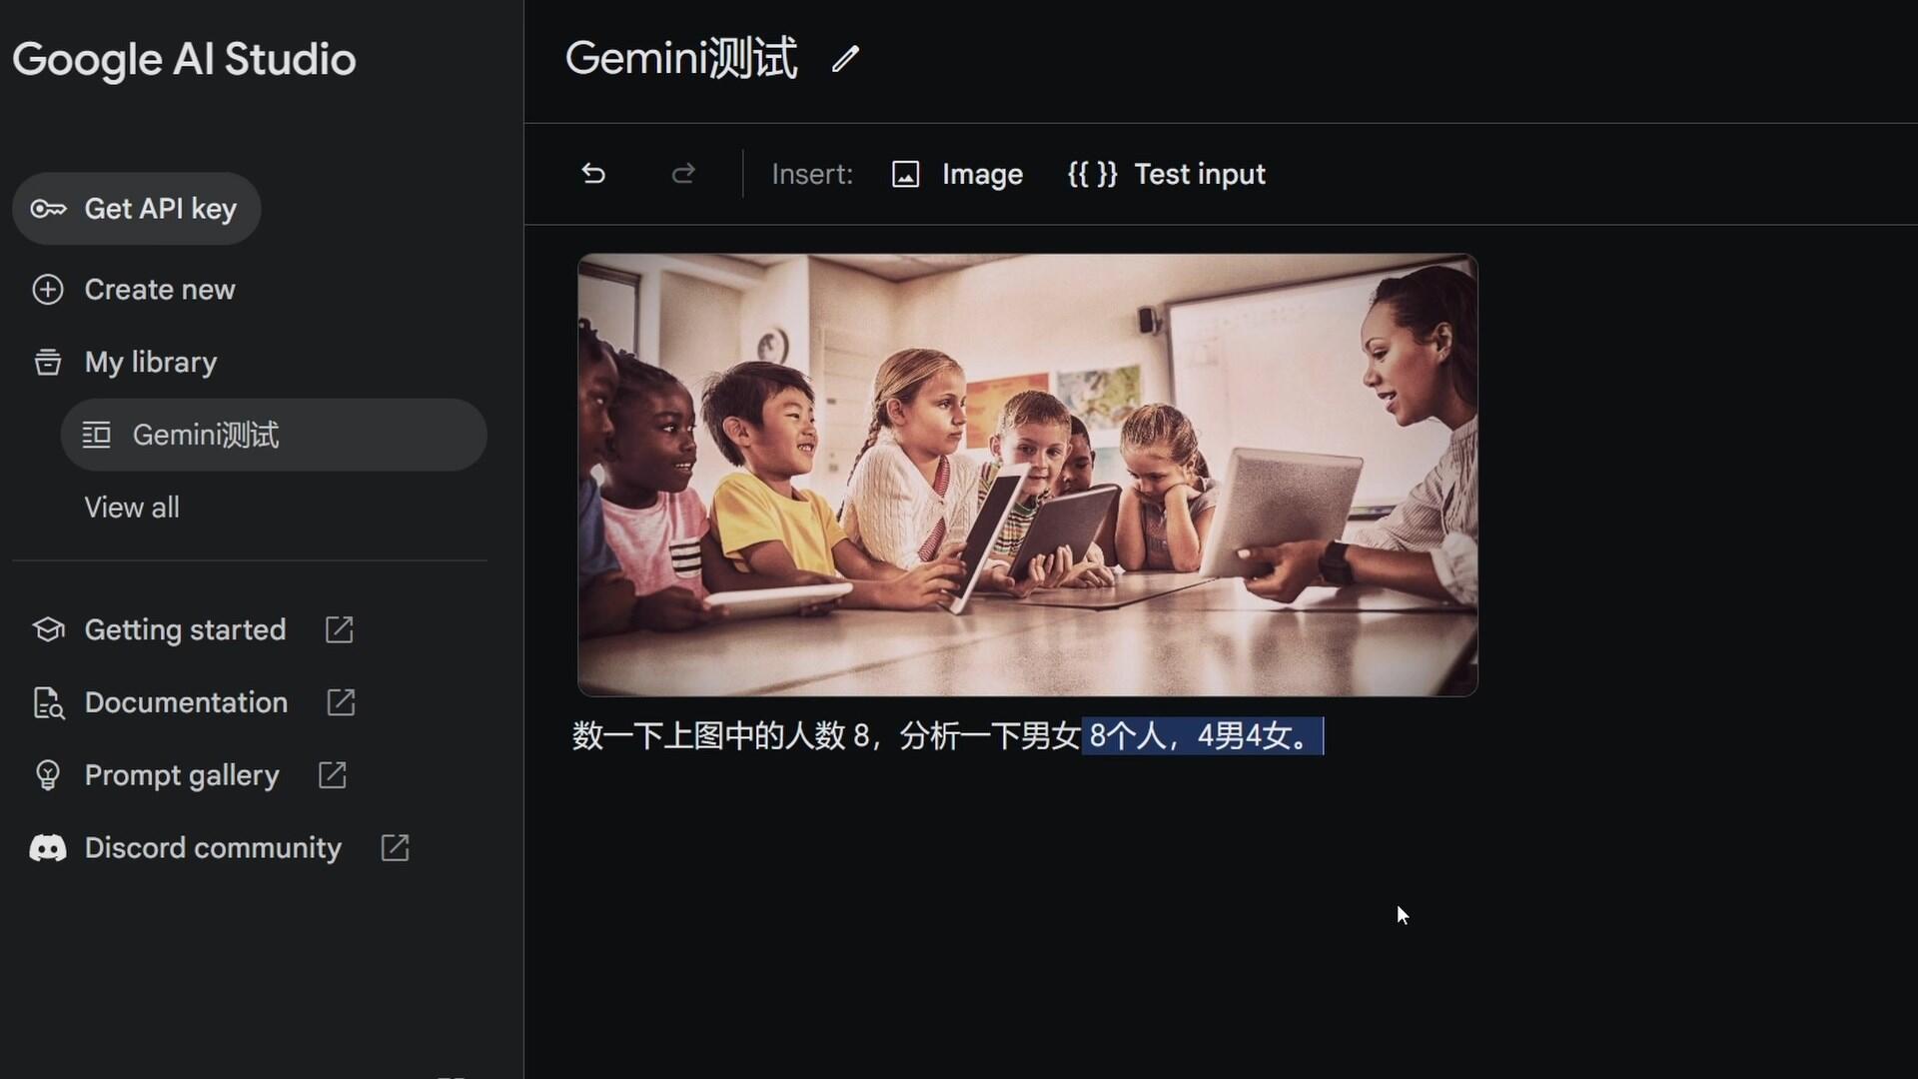Click the pencil icon to rename Gemini测试

(x=845, y=59)
